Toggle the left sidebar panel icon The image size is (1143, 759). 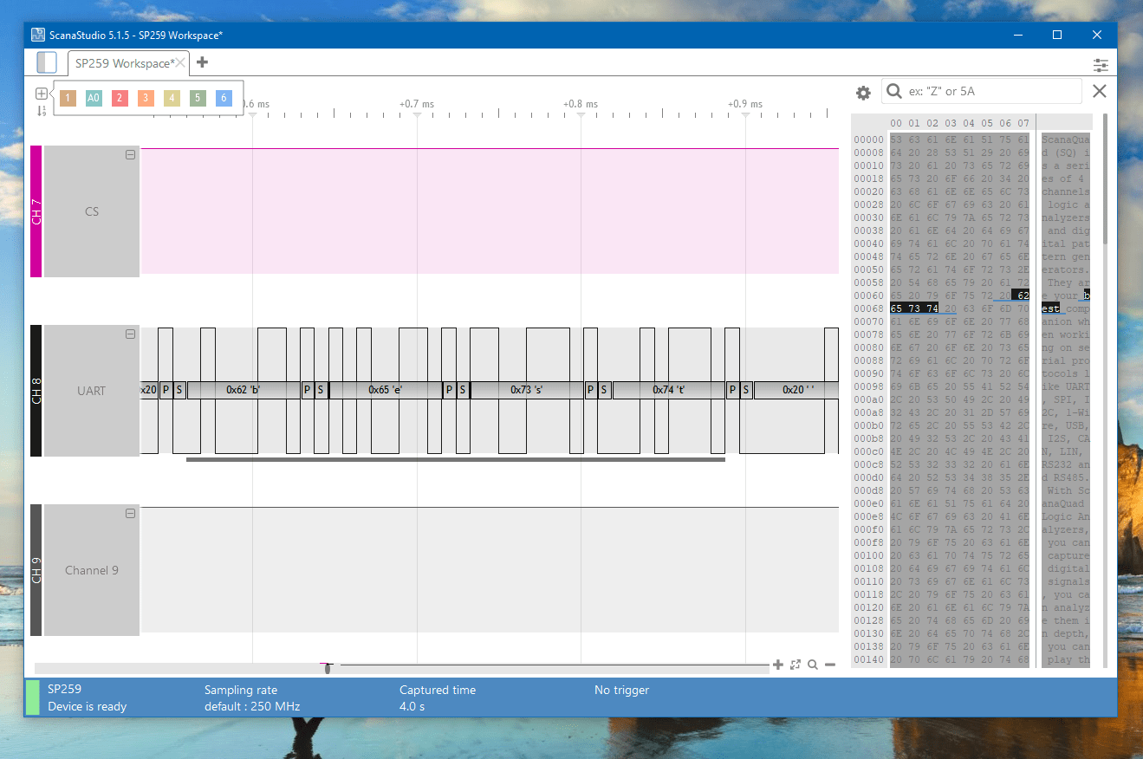47,62
